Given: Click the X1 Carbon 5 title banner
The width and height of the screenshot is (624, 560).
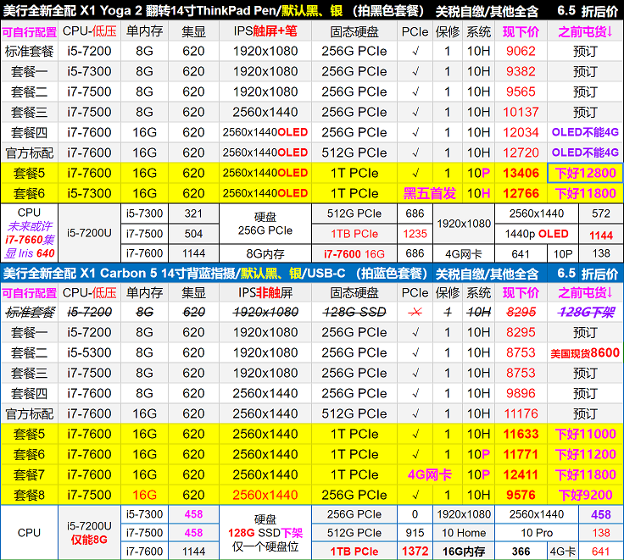Looking at the screenshot, I should click(312, 274).
